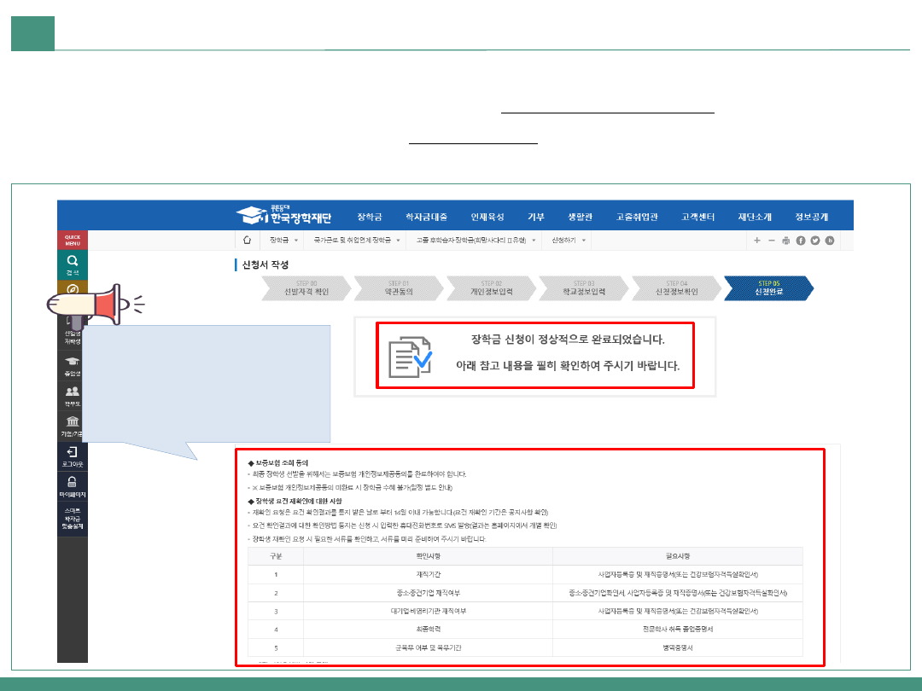Click the search icon in quick menu
The image size is (922, 691).
coord(73,263)
